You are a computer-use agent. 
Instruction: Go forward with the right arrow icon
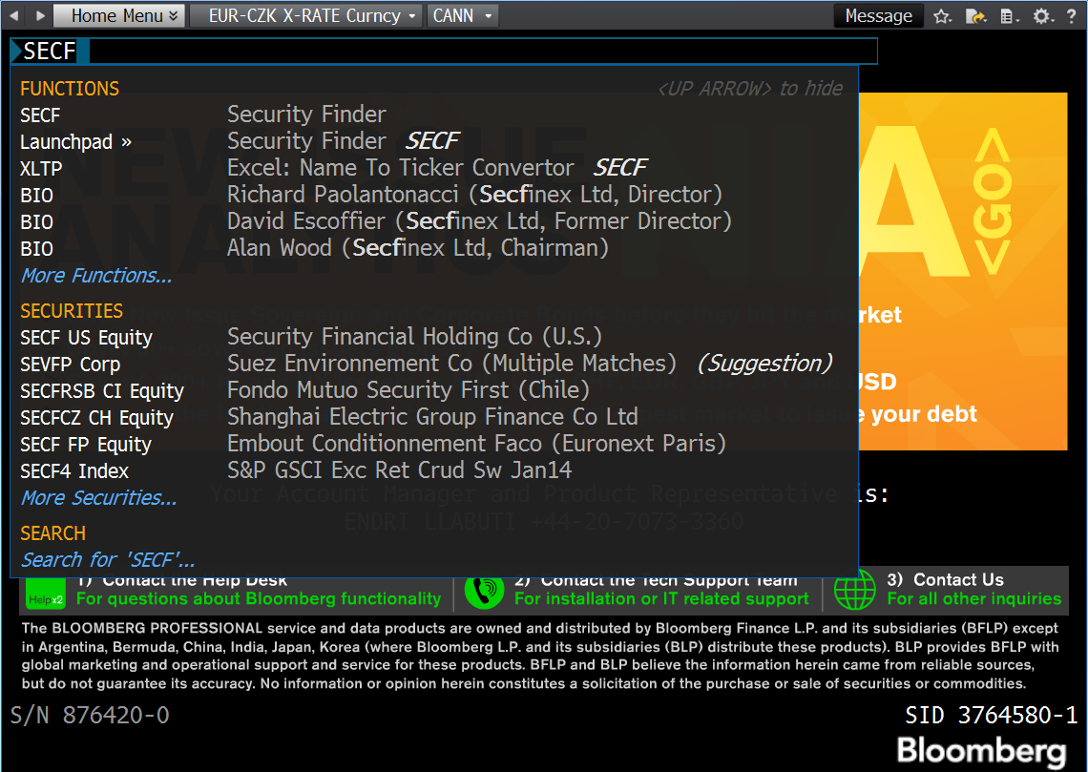pyautogui.click(x=40, y=15)
